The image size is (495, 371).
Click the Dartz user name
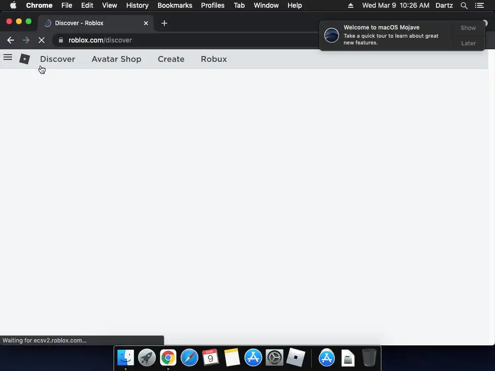point(444,5)
